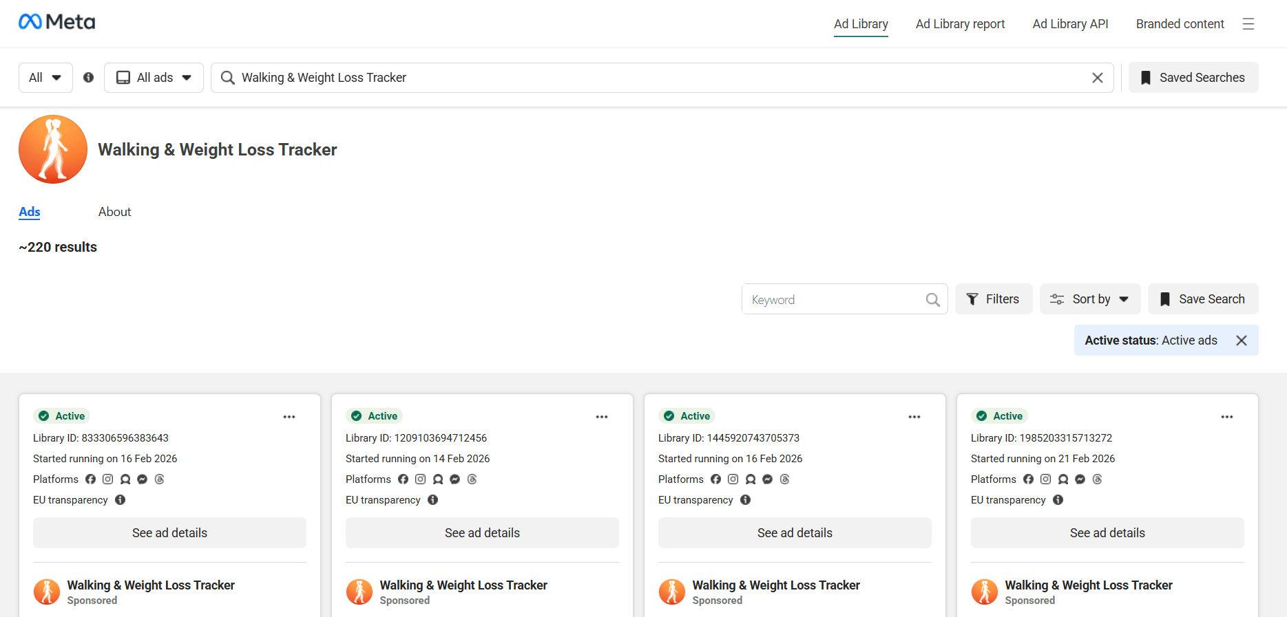1287x617 pixels.
Task: Click the large Walking & Weight Loss Tracker page logo
Action: (x=53, y=149)
